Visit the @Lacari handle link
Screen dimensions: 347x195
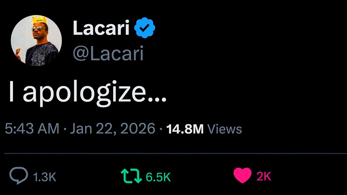(x=108, y=53)
